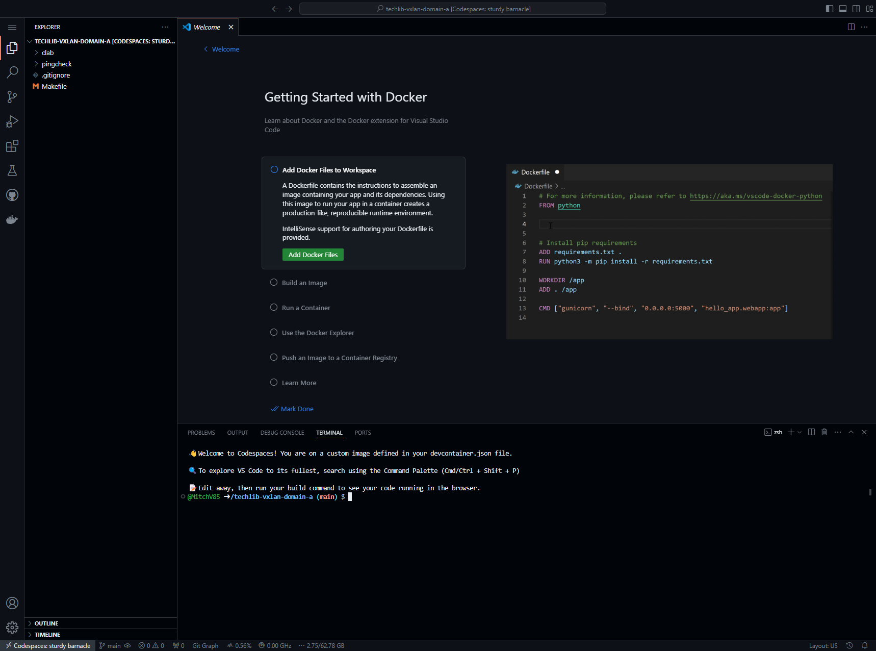876x651 pixels.
Task: Click the Mark Done link
Action: coord(292,409)
